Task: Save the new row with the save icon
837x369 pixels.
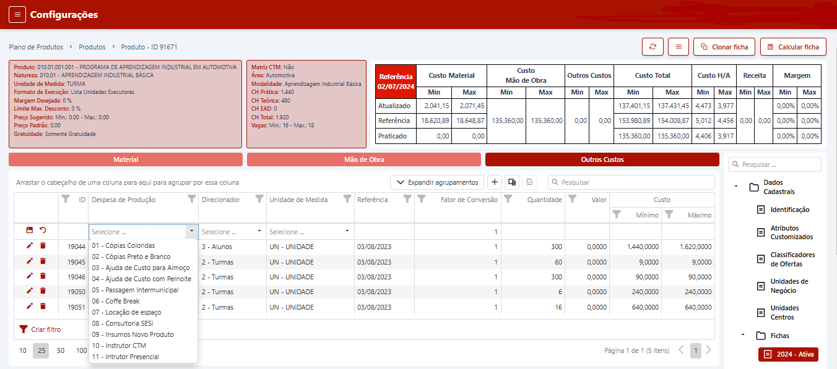Action: 30,231
